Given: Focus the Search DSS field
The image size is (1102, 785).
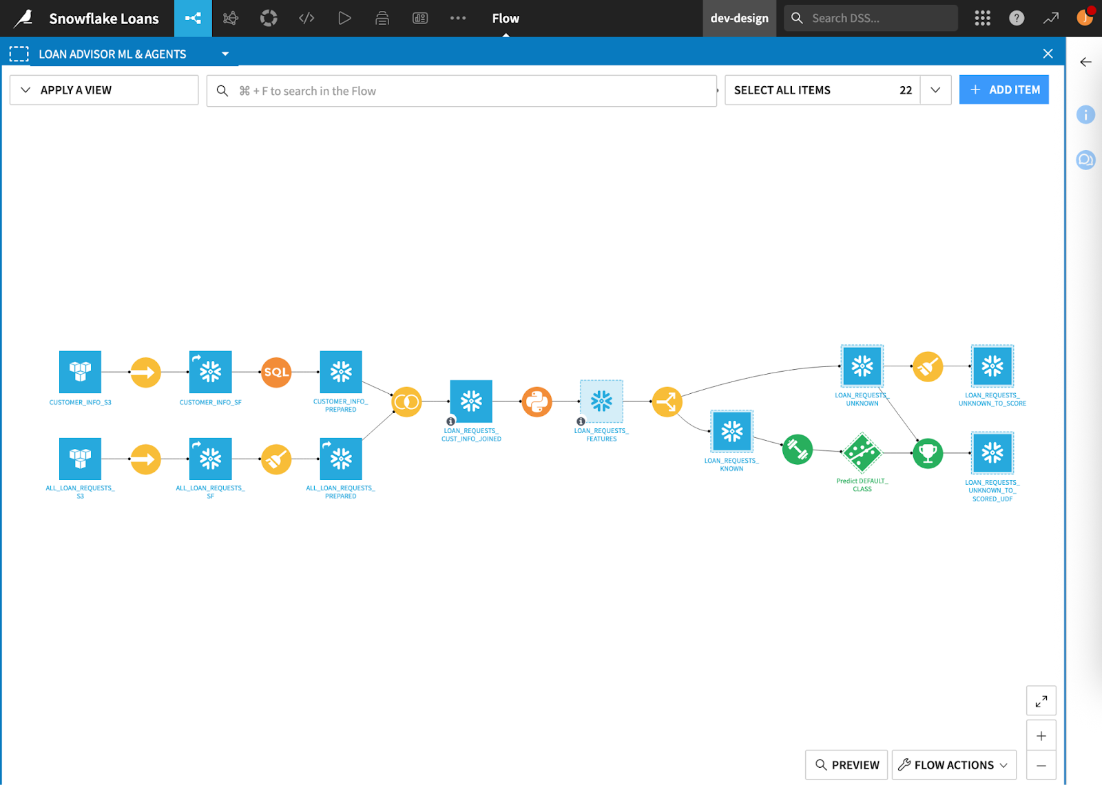Looking at the screenshot, I should [x=871, y=18].
